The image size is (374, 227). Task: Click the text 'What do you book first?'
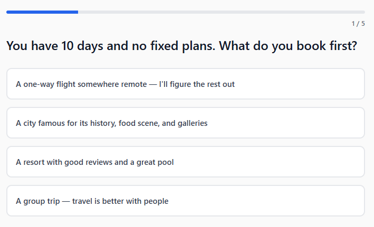(288, 46)
